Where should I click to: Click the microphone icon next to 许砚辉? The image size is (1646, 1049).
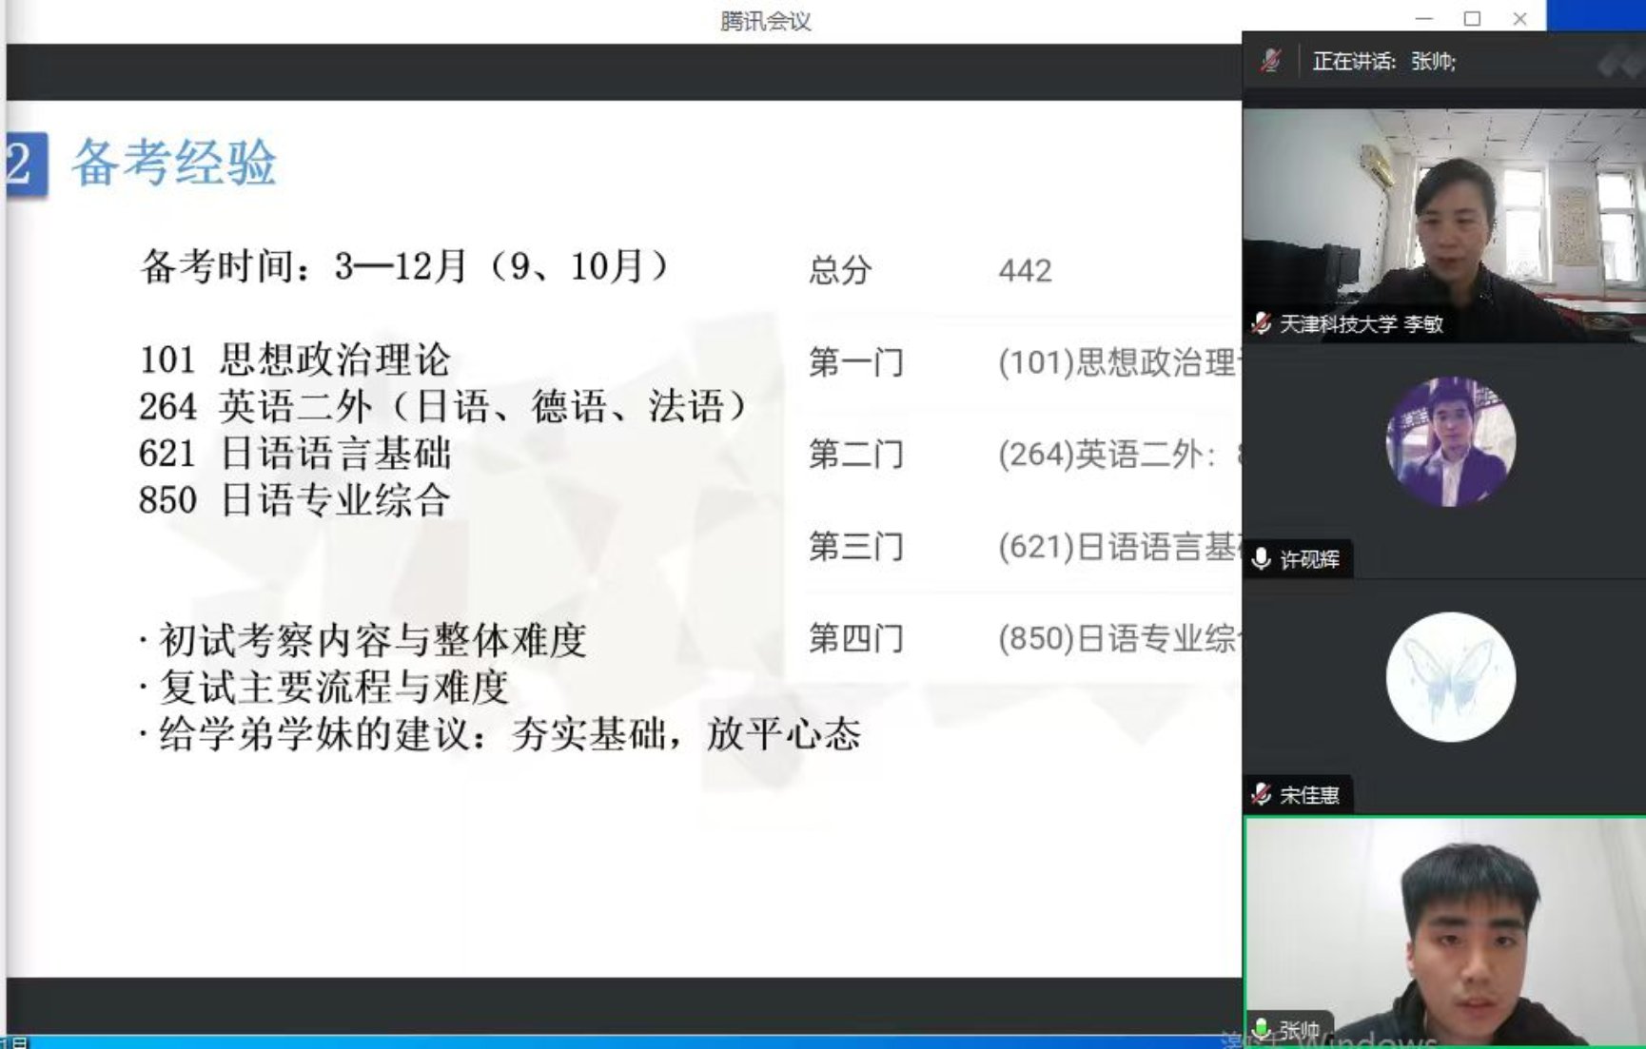[x=1263, y=559]
